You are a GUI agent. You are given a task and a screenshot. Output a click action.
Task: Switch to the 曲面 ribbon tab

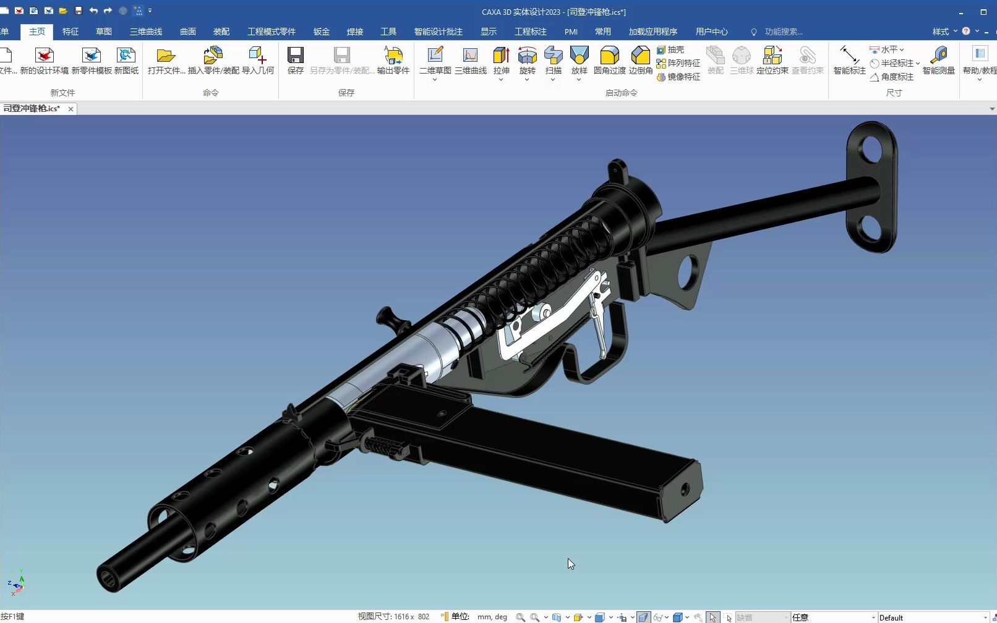pyautogui.click(x=188, y=32)
